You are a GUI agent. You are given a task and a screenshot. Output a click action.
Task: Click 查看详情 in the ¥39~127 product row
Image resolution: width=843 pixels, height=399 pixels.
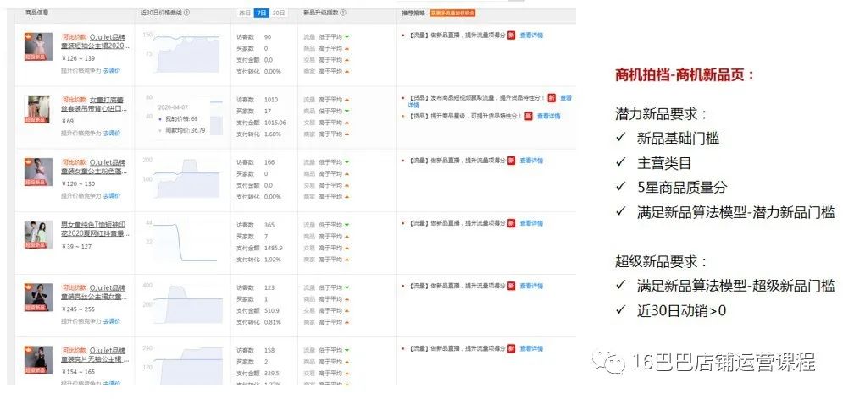[x=531, y=223]
